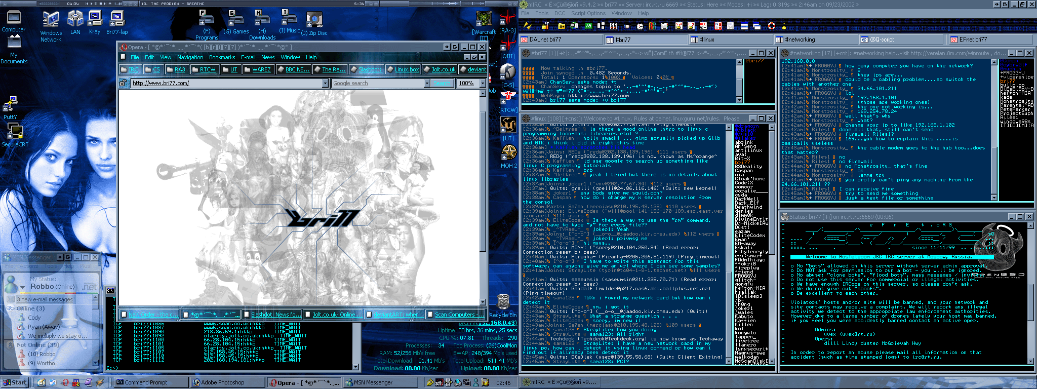Switch to the @Q-script switchbar tab
The width and height of the screenshot is (1037, 389).
[x=901, y=40]
